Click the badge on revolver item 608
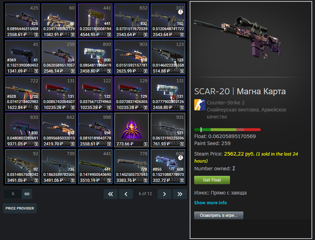 180,158
